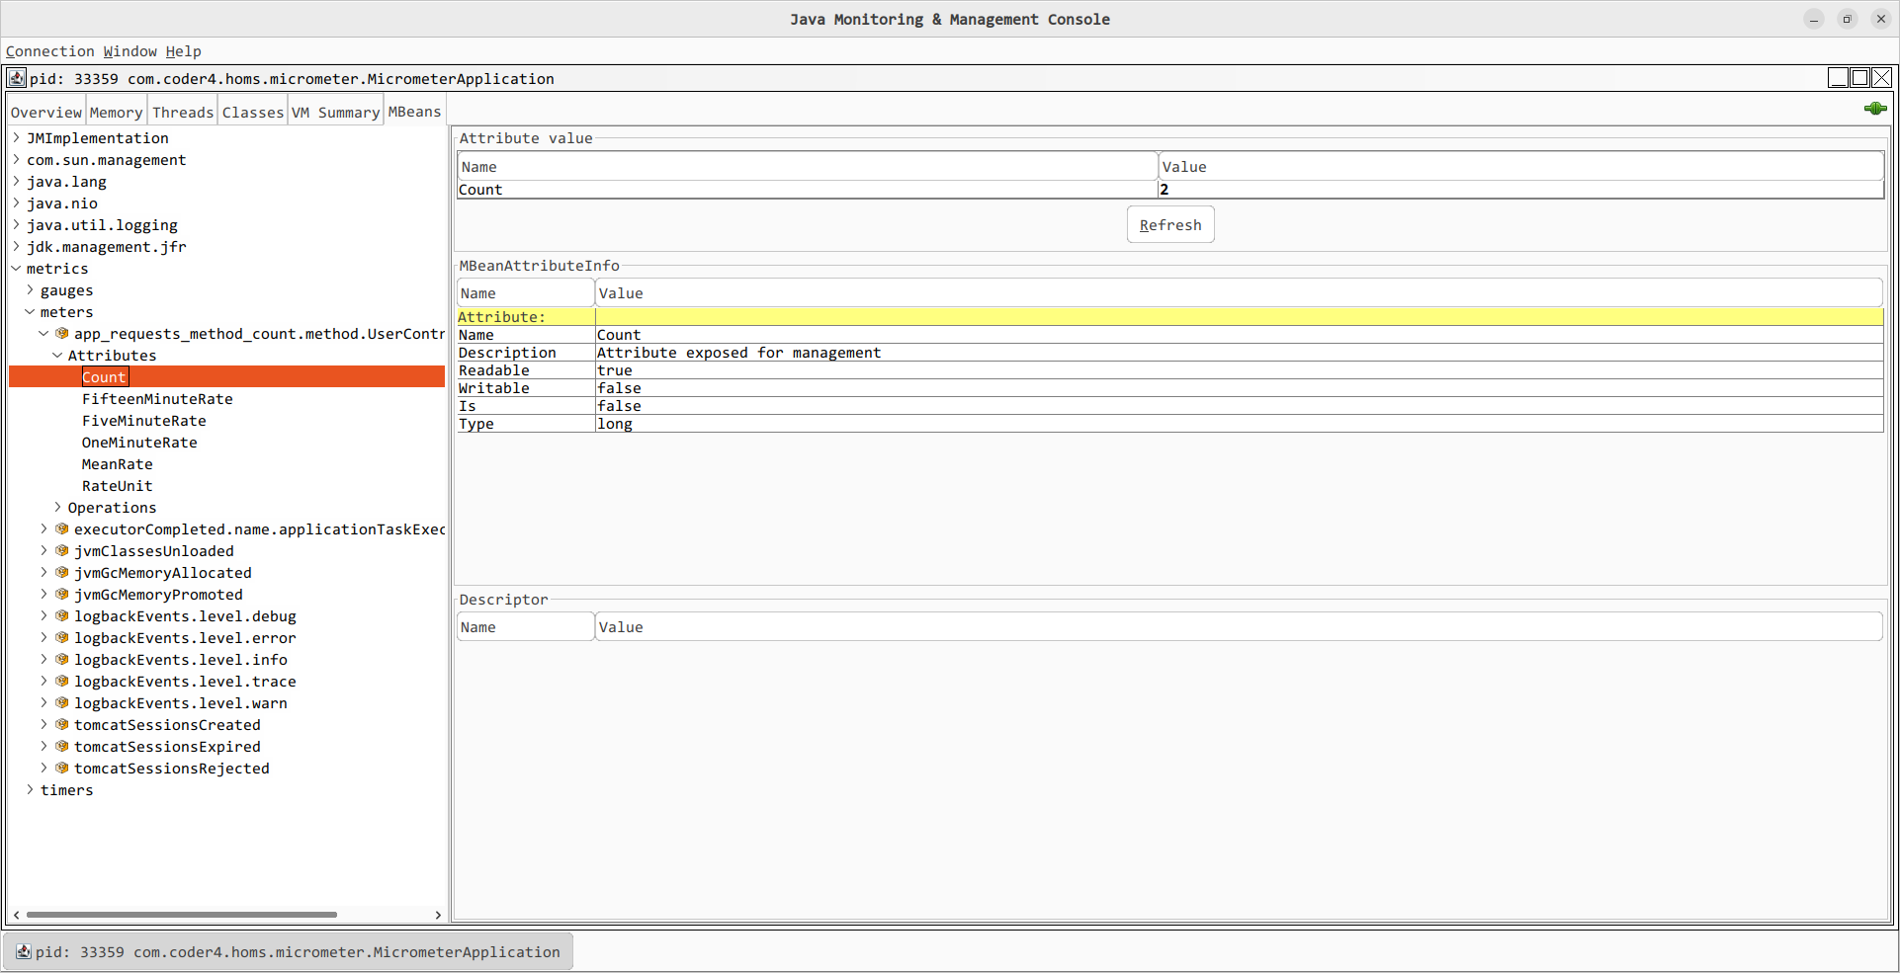Expand the java.lang tree node
The image size is (1900, 973).
click(17, 182)
